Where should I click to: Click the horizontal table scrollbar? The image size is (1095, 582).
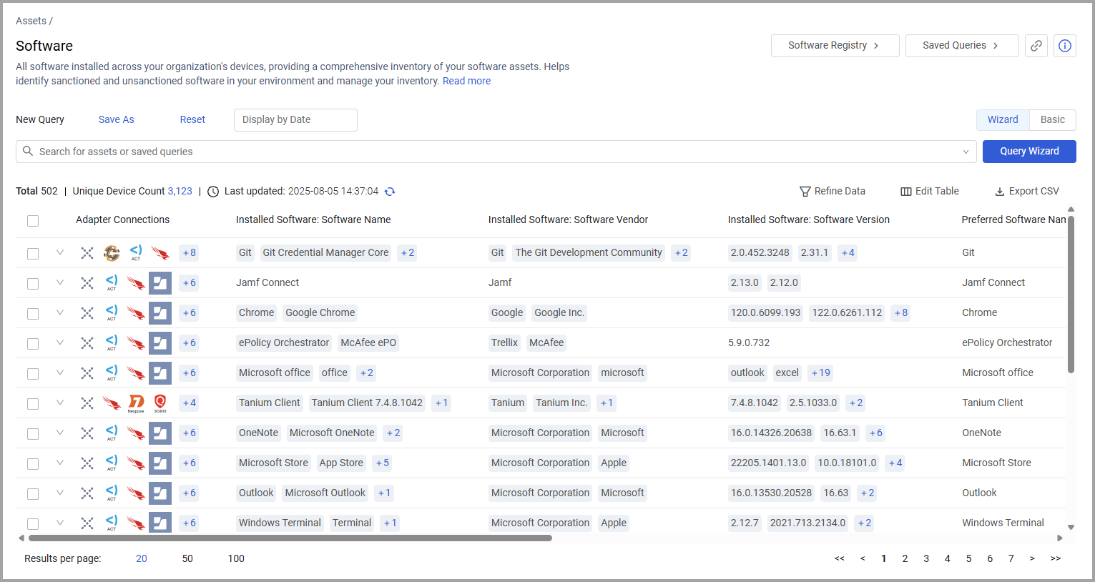pos(290,538)
